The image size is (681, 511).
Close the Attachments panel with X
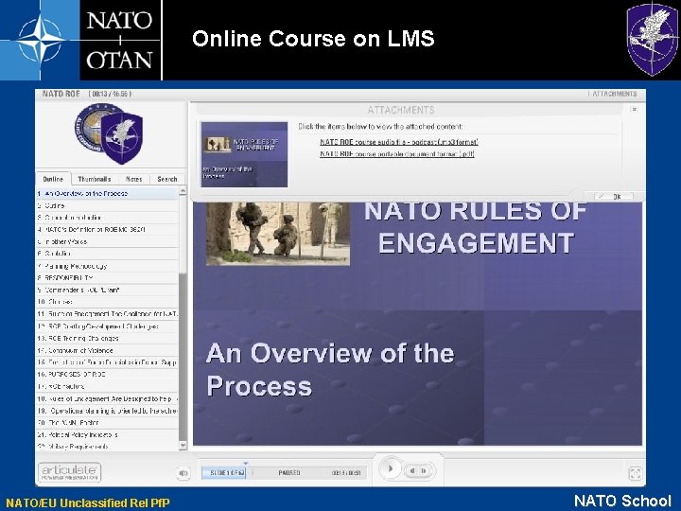634,110
